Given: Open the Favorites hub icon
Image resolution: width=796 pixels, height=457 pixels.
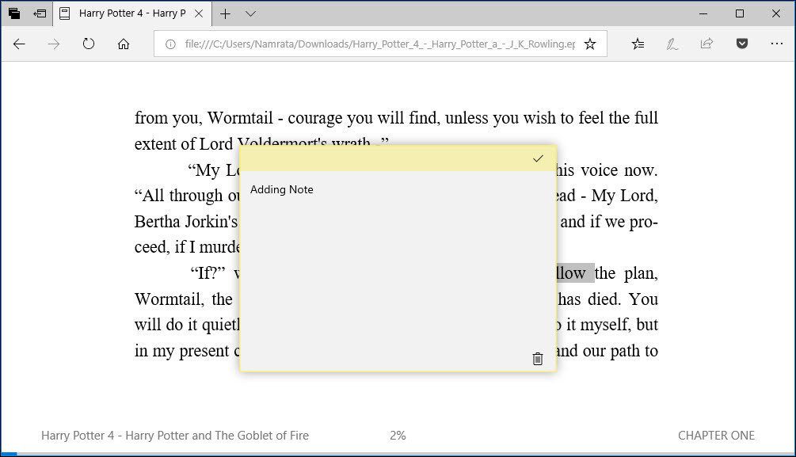Looking at the screenshot, I should 638,44.
